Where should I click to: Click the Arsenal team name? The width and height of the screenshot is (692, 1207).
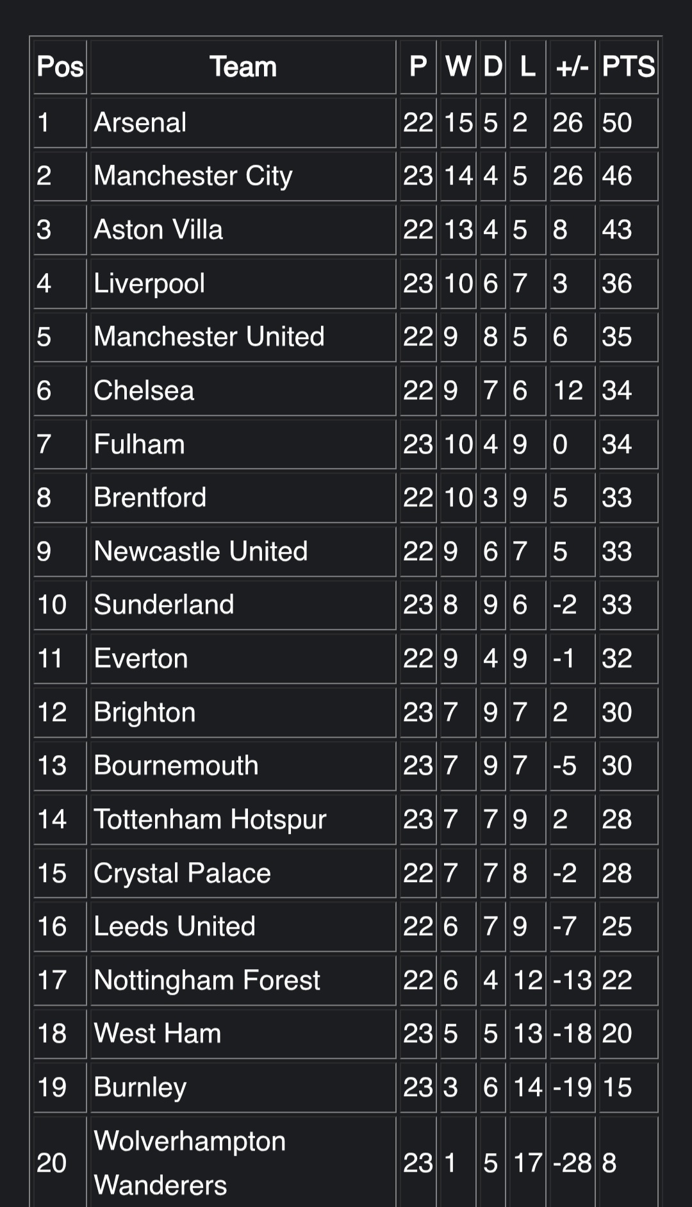[x=140, y=122]
